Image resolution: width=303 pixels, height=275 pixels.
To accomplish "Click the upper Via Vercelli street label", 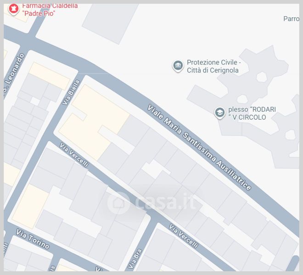I will tap(74, 154).
